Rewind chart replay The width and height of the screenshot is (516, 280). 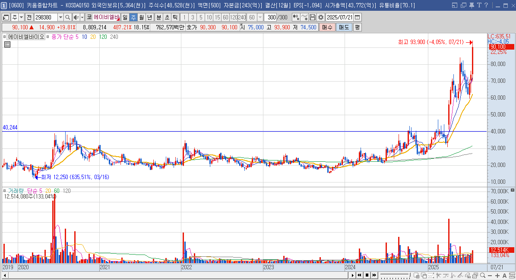coord(359,275)
